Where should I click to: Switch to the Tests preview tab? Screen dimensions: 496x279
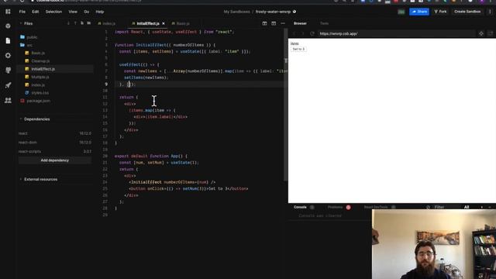click(x=324, y=23)
